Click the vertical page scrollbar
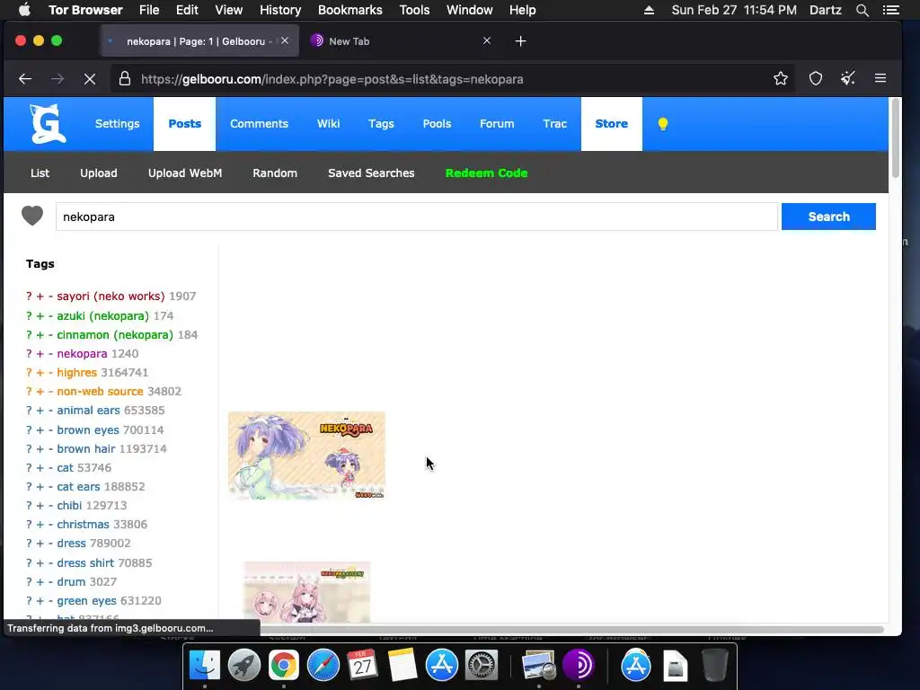The height and width of the screenshot is (690, 920). 895,138
